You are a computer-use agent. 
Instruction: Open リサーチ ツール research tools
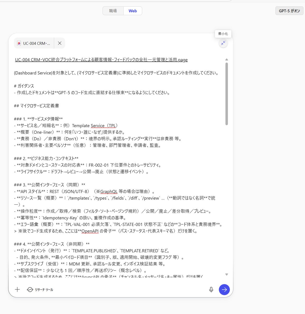click(40, 290)
